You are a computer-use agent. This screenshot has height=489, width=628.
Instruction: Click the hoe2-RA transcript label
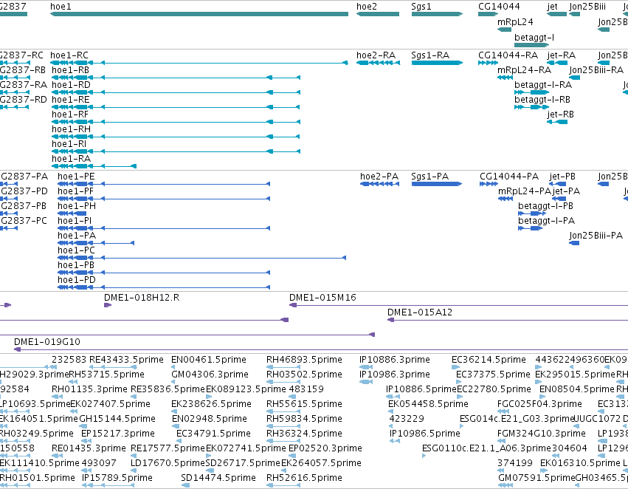(x=376, y=55)
